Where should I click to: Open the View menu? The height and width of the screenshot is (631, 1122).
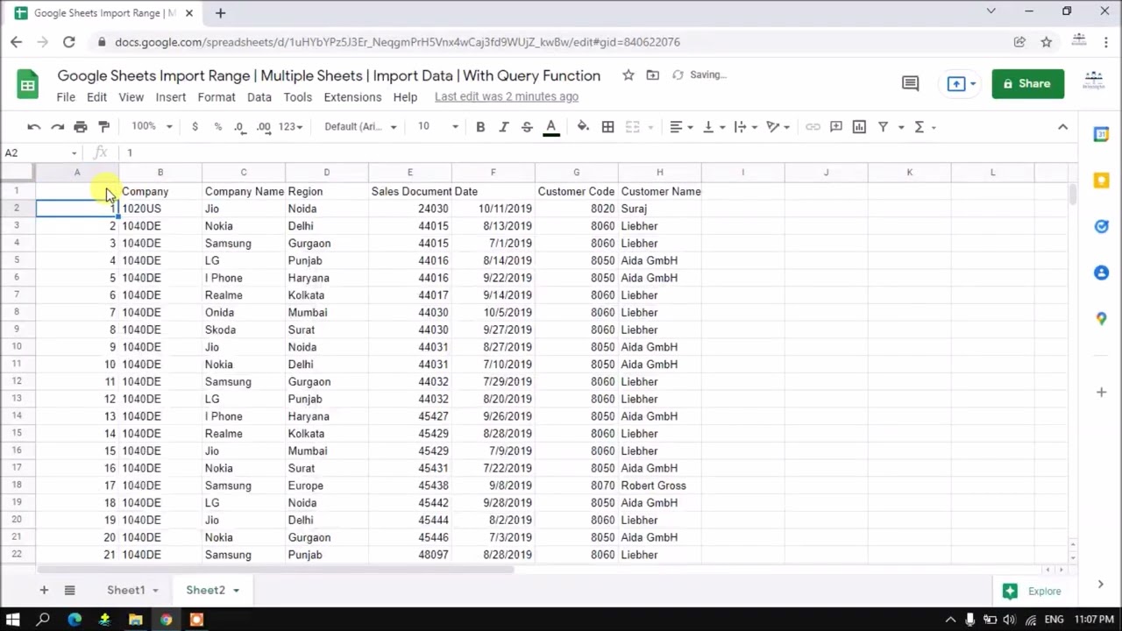click(x=131, y=97)
